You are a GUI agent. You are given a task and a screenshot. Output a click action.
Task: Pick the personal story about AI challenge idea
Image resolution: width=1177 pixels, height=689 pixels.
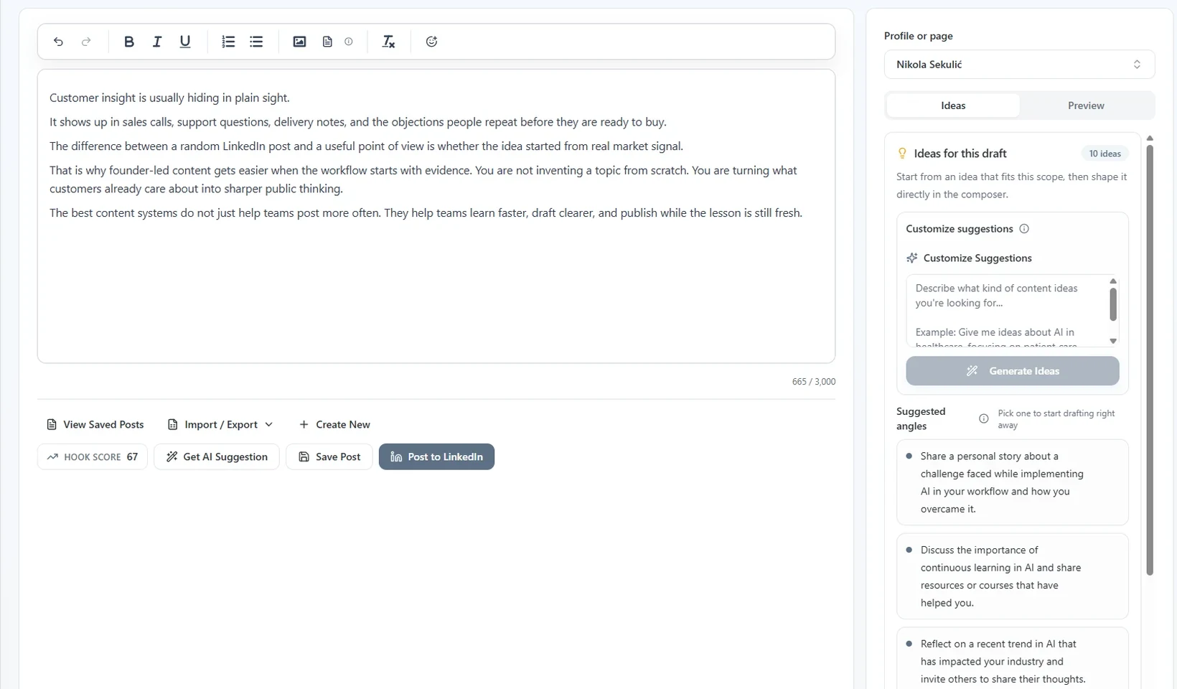[x=1013, y=482]
